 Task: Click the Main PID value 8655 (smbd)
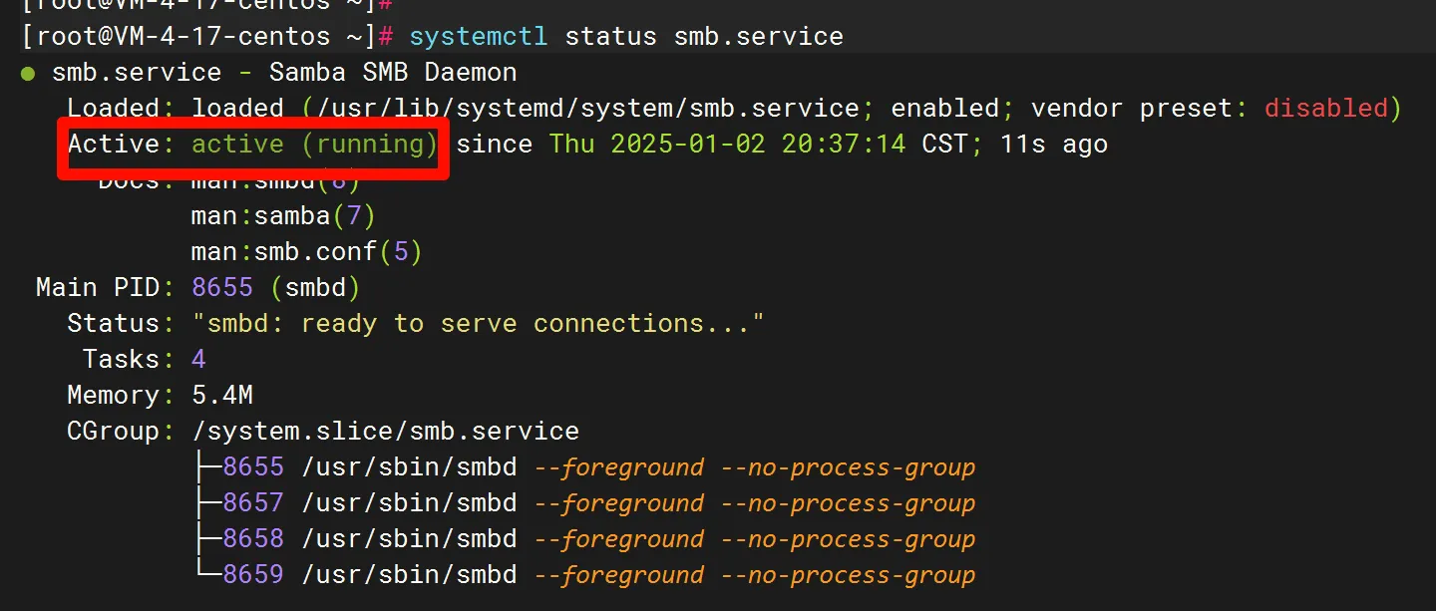275,288
